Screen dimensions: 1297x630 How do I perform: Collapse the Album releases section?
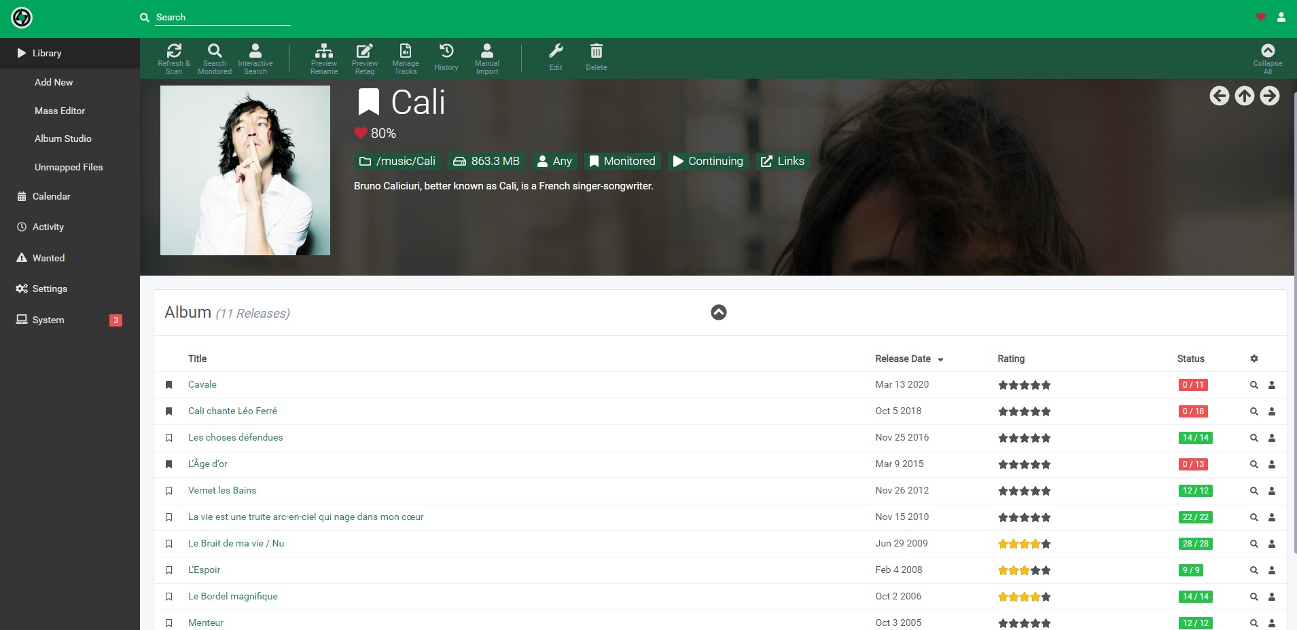[718, 312]
